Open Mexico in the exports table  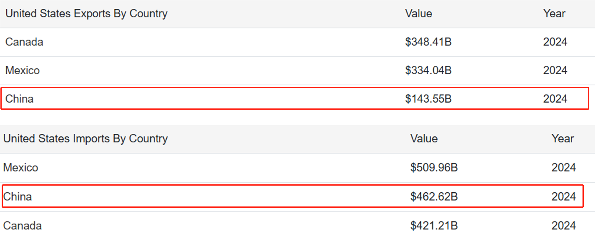pyautogui.click(x=22, y=70)
